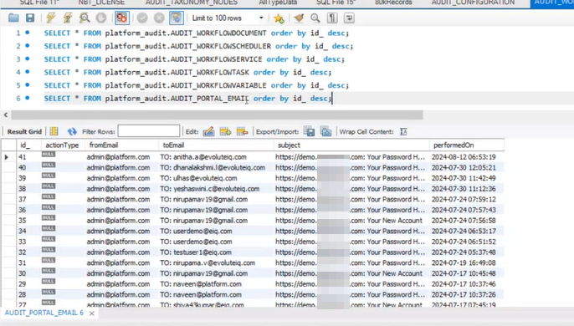Select AUDIT_PORTAL_EMAIL 6 result tab
Screen dimensions: 574x326
[x=44, y=313]
